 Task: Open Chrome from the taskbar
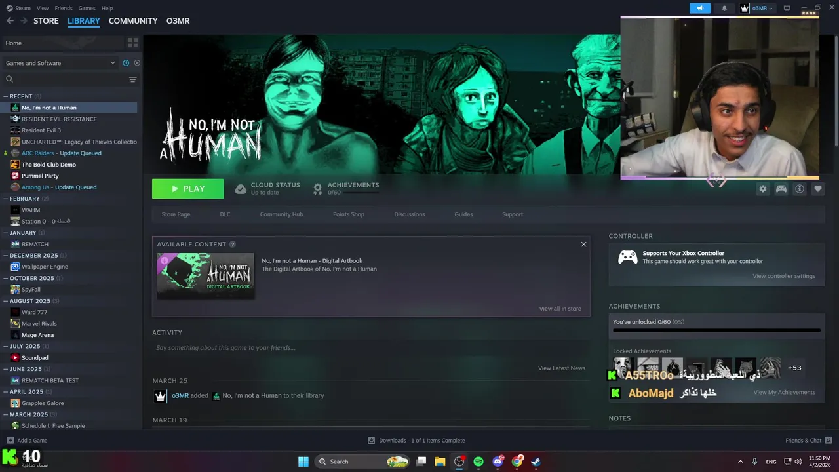pyautogui.click(x=518, y=462)
